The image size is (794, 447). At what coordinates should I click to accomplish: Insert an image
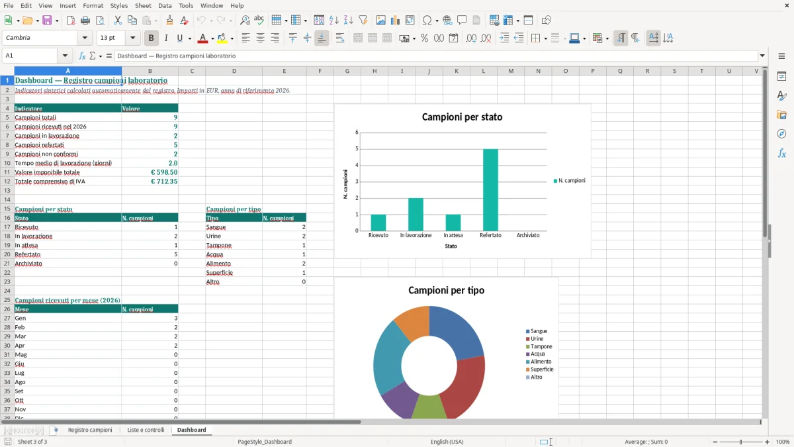(381, 21)
